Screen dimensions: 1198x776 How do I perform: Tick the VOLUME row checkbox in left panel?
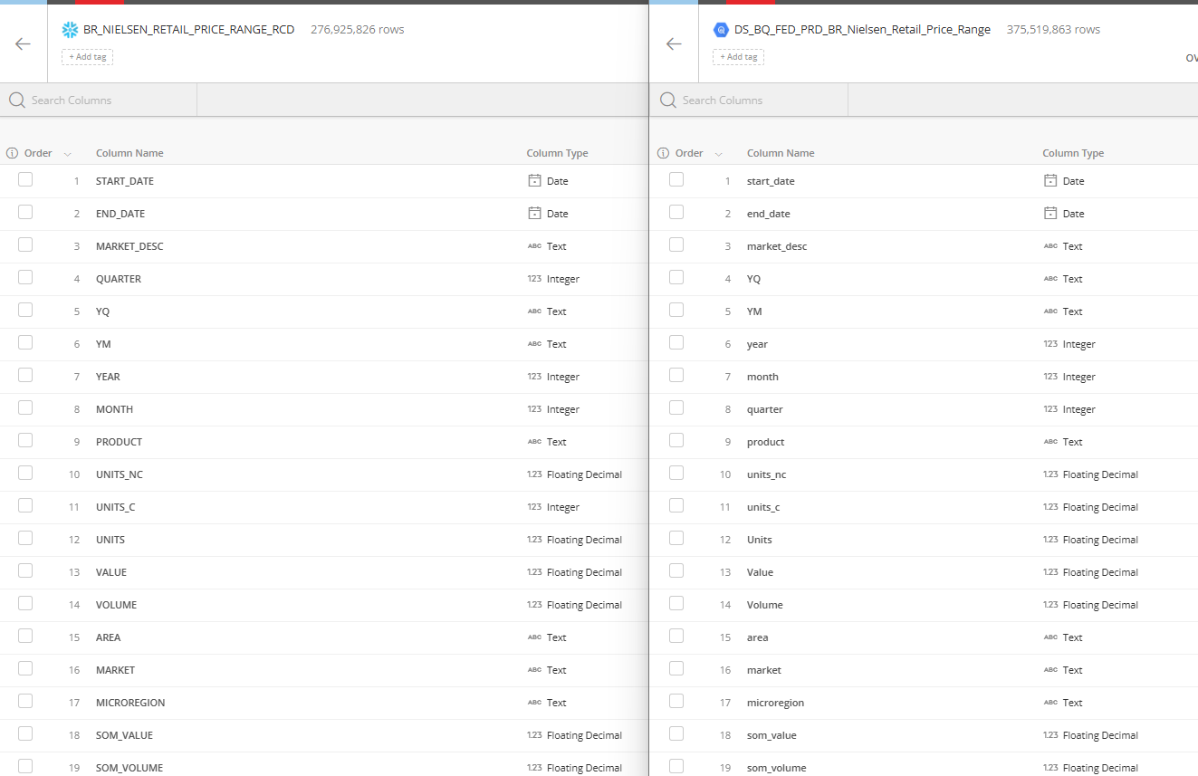click(x=25, y=603)
